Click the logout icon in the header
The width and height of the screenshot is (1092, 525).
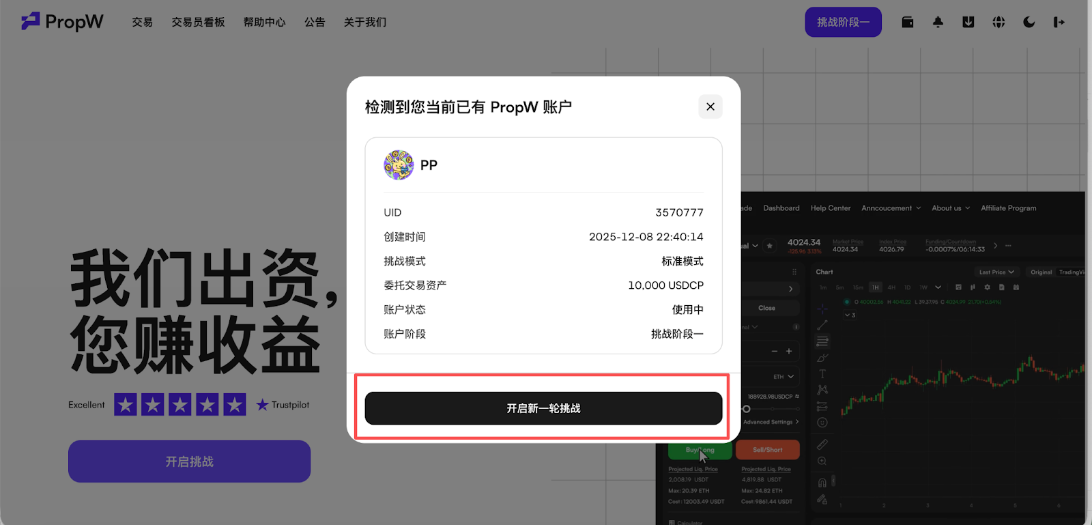[1059, 22]
